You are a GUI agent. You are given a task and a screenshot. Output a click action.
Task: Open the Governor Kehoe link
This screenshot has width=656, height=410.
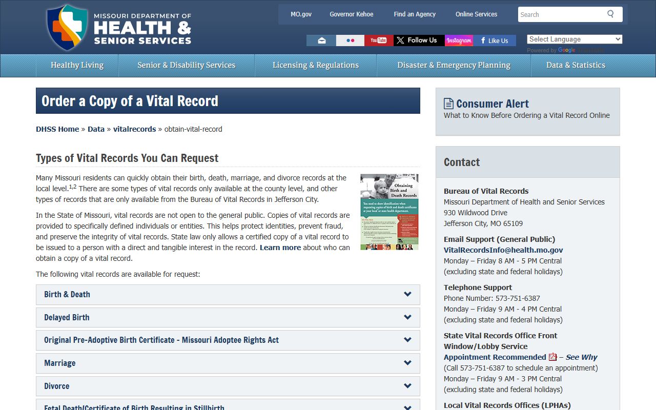[x=352, y=14]
